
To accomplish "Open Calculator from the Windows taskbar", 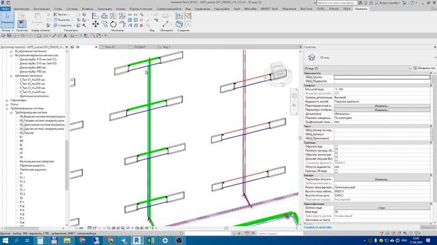I will (40, 240).
